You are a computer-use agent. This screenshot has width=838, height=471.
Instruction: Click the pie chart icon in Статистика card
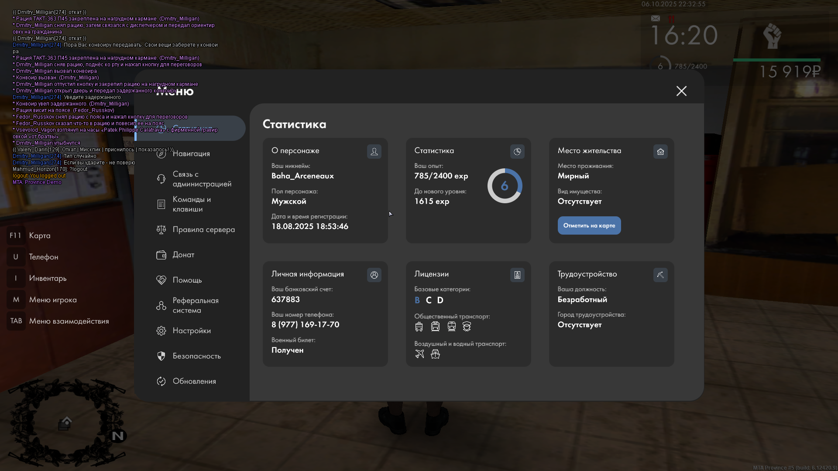click(x=517, y=151)
